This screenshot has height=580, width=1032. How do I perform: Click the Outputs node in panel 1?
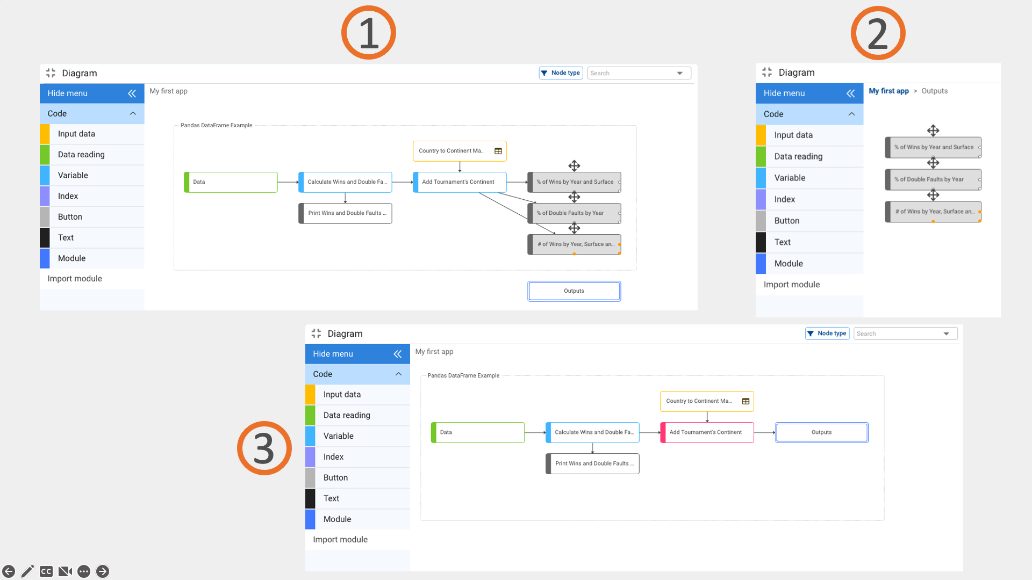tap(574, 291)
